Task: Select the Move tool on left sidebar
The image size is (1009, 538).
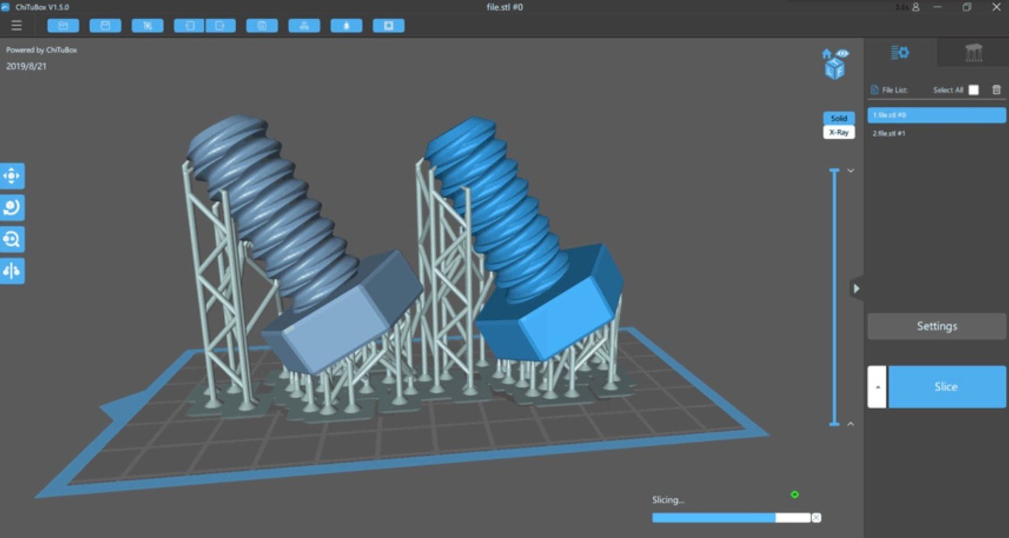Action: [x=12, y=176]
